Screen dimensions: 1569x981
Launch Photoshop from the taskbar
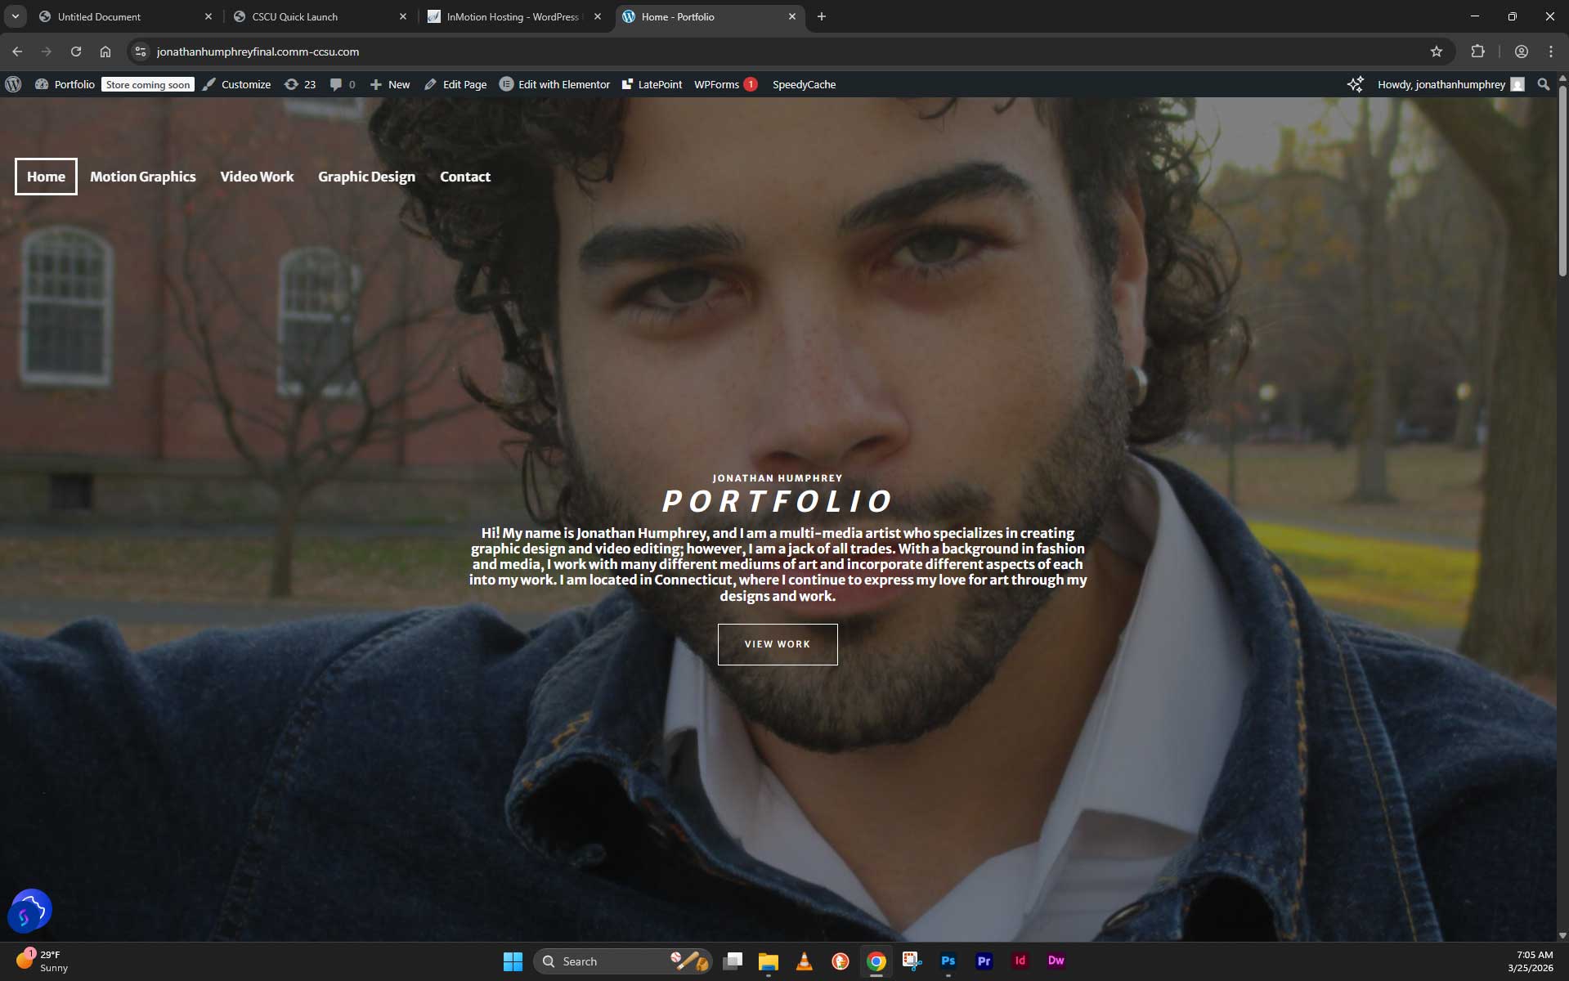point(948,961)
